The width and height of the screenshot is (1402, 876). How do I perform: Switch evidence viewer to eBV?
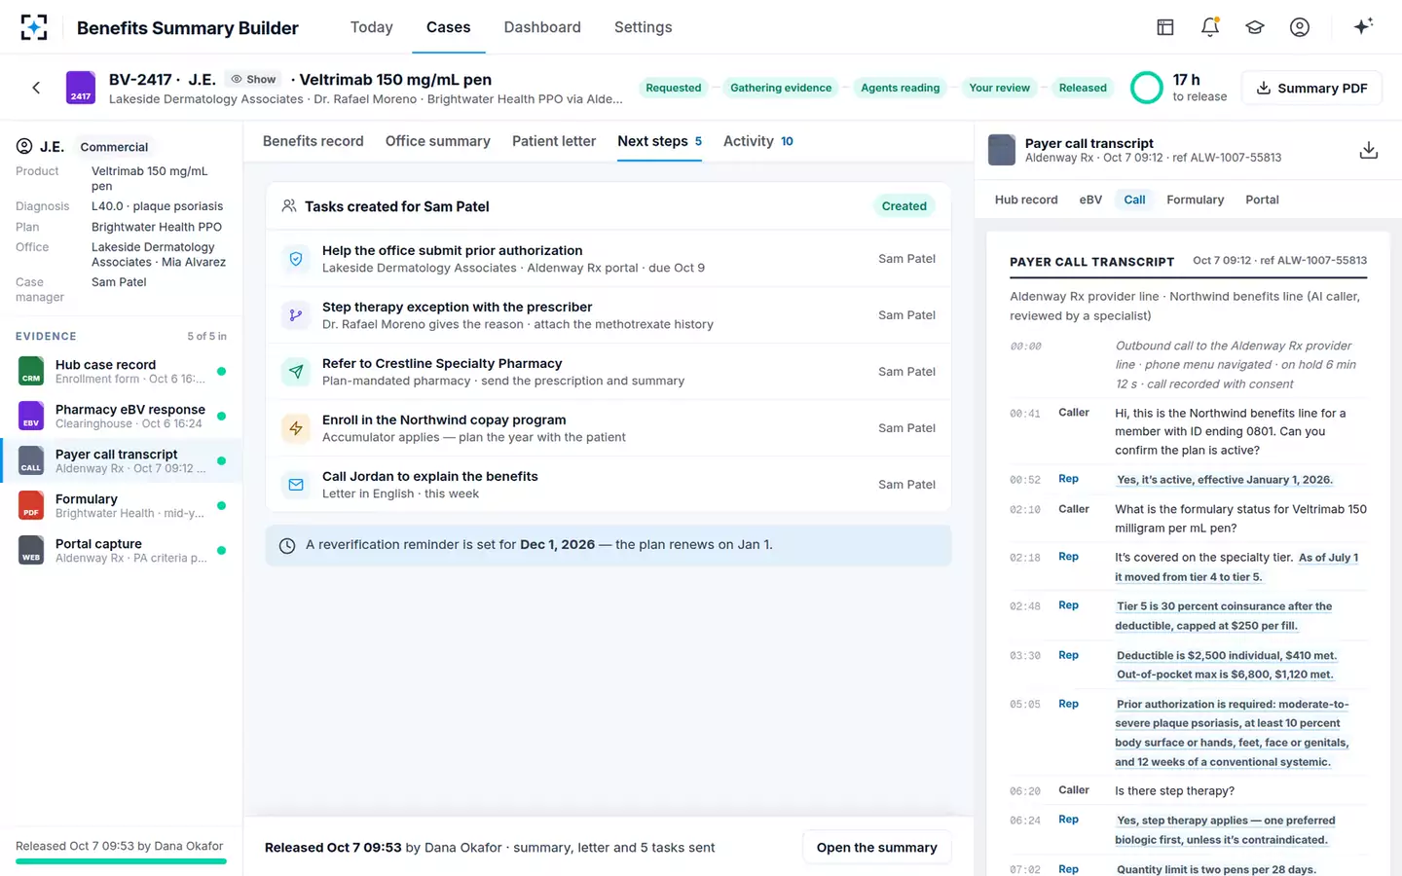click(x=1090, y=200)
